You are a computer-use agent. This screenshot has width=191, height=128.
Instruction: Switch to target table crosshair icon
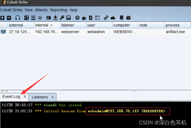click(40, 18)
